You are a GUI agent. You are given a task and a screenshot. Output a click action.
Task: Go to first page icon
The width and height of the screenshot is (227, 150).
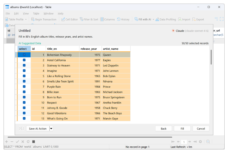coord(173,142)
